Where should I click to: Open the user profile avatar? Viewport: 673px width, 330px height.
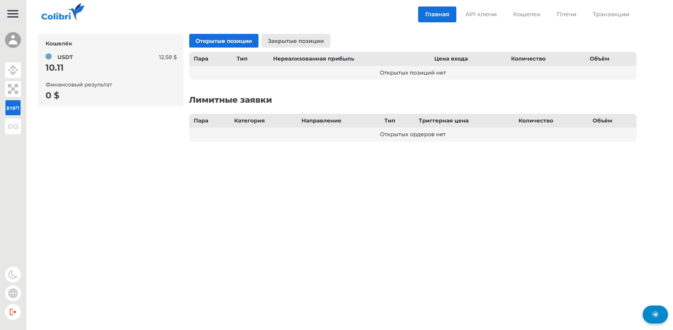point(13,40)
